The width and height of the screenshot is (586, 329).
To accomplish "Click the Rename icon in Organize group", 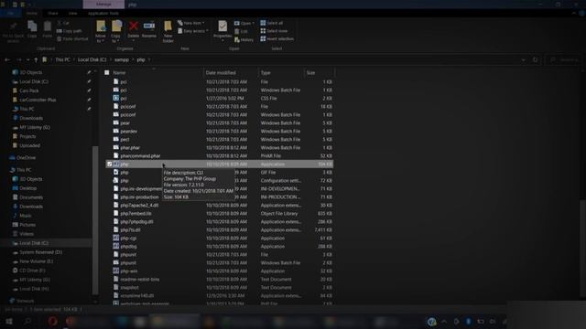I will click(x=148, y=26).
